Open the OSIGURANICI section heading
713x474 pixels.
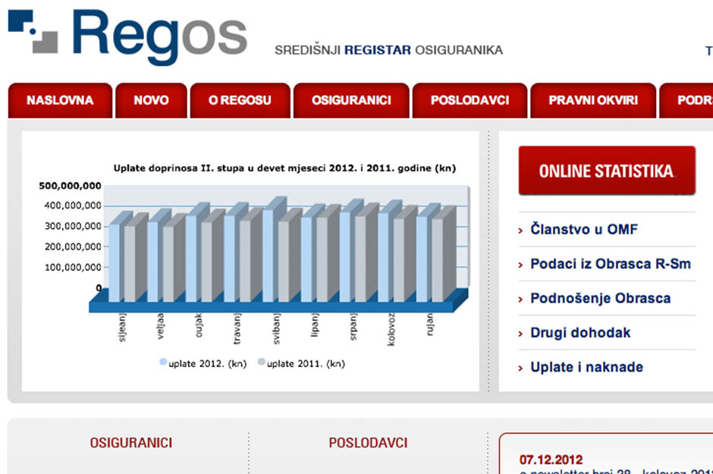point(130,443)
